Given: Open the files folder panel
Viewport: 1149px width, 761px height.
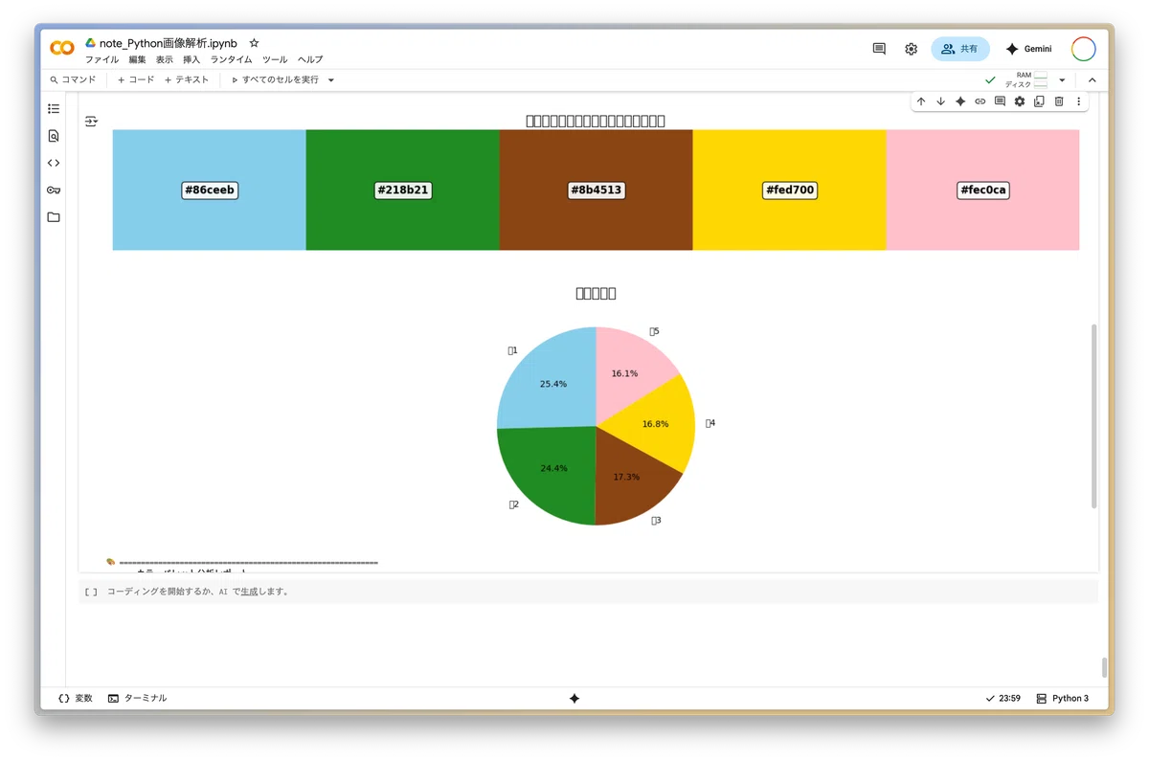Looking at the screenshot, I should [x=54, y=217].
